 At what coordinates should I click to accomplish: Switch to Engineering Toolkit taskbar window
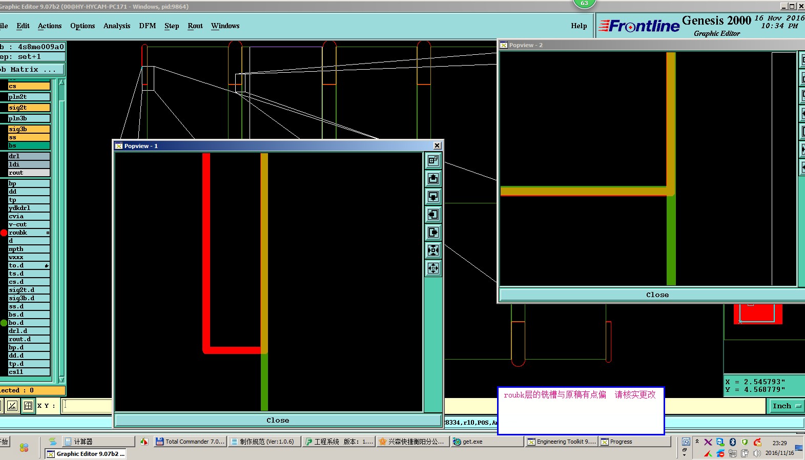point(562,442)
